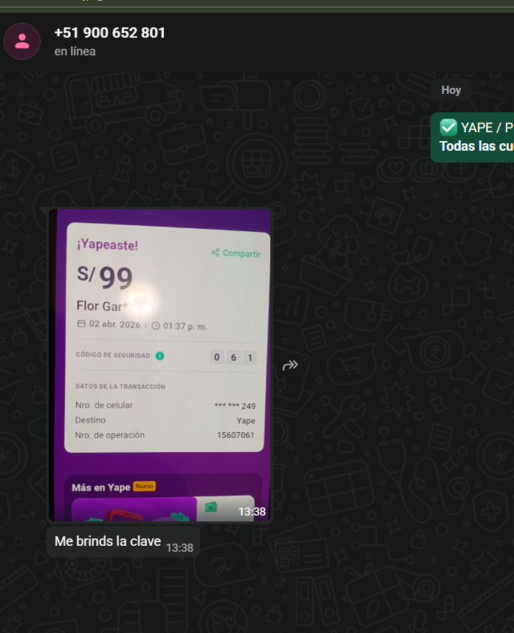Viewport: 514px width, 633px height.
Task: Click the "en línea" status text
Action: [x=75, y=51]
